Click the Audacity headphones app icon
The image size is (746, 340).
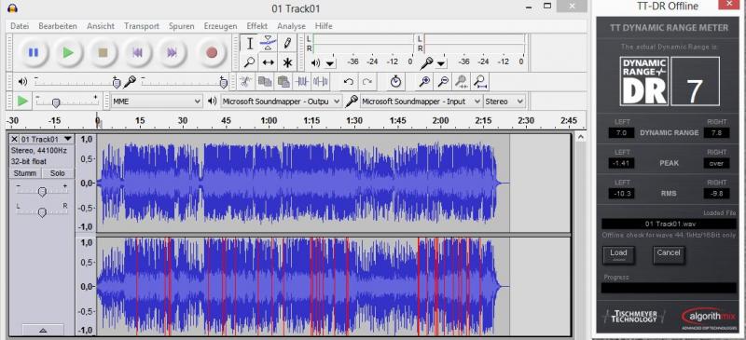point(13,8)
